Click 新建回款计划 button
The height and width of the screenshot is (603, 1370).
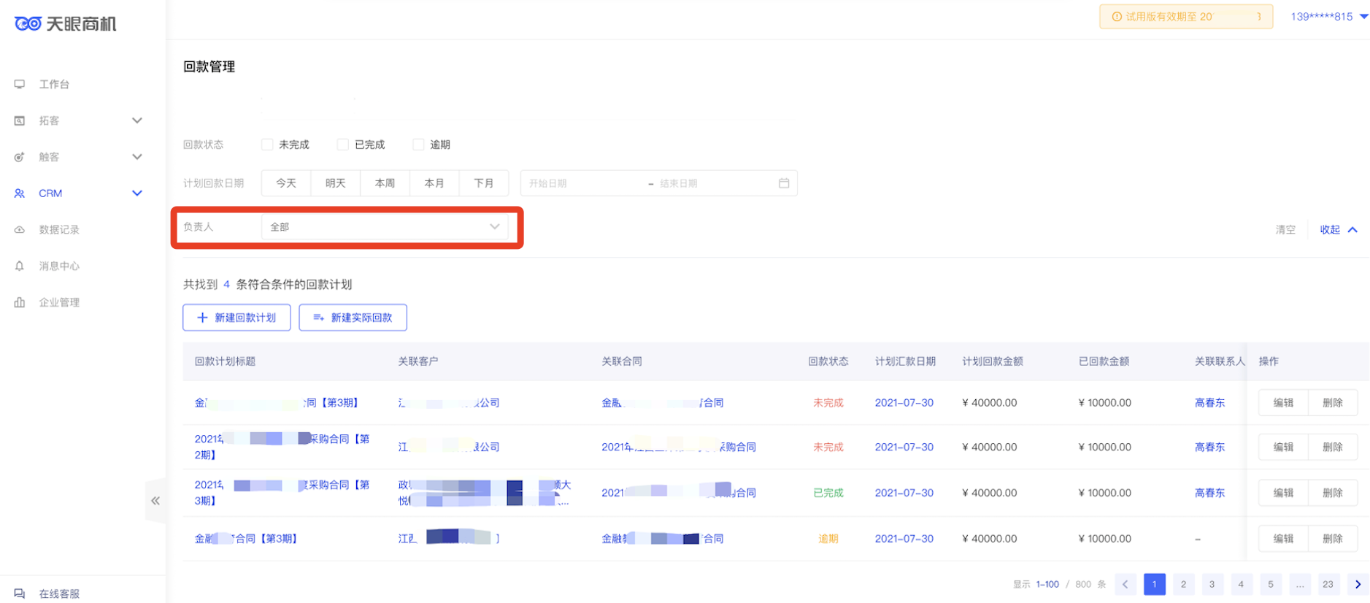click(x=236, y=318)
